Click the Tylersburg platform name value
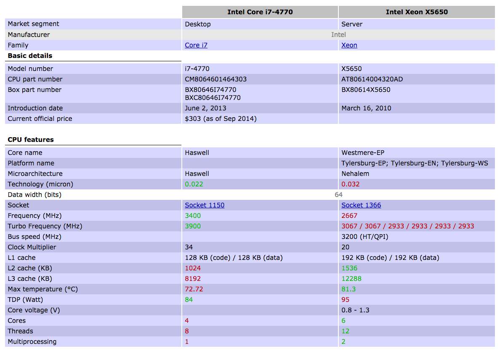The image size is (500, 359). coord(415,163)
